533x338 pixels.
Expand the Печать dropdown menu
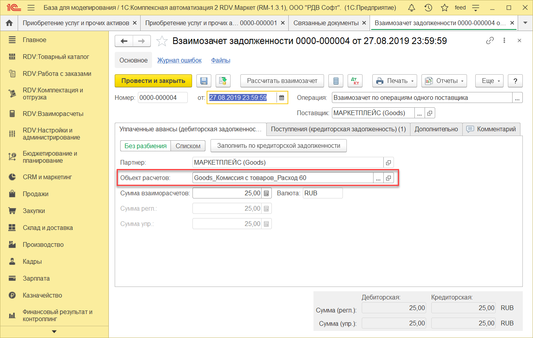click(395, 81)
